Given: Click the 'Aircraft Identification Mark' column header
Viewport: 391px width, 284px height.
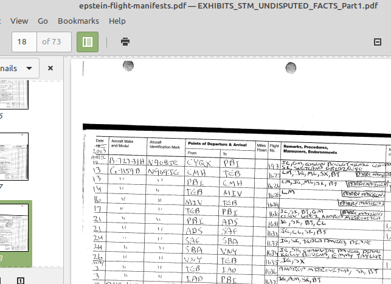Looking at the screenshot, I should click(165, 145).
